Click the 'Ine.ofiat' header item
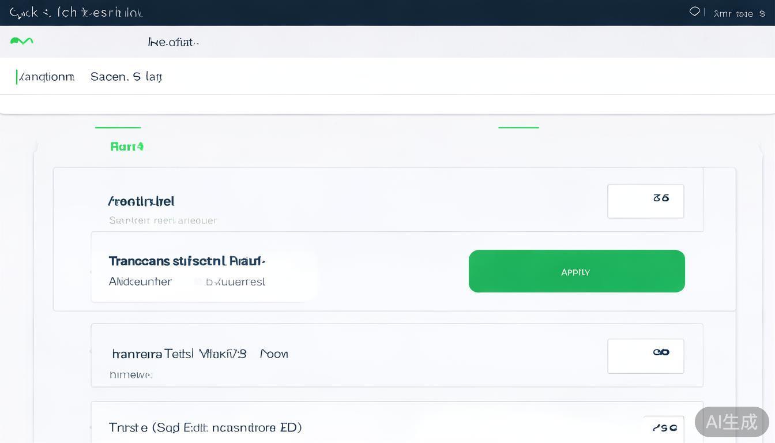 click(x=173, y=42)
